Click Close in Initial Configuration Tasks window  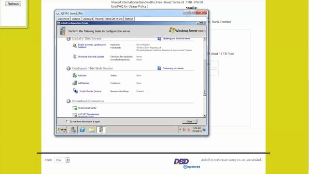189,121
